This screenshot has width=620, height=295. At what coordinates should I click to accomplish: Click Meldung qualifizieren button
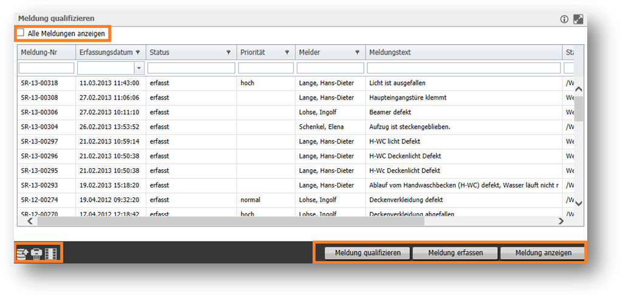368,253
